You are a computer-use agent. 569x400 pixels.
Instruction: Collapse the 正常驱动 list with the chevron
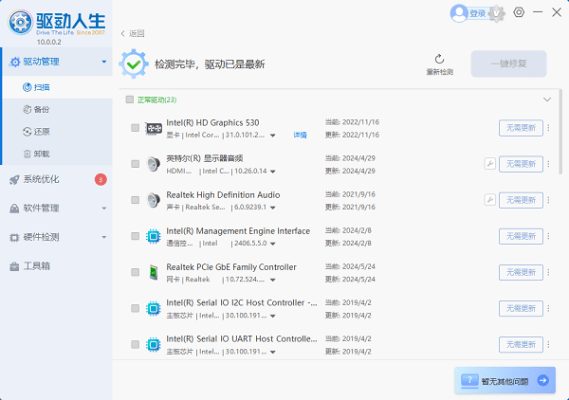point(546,100)
